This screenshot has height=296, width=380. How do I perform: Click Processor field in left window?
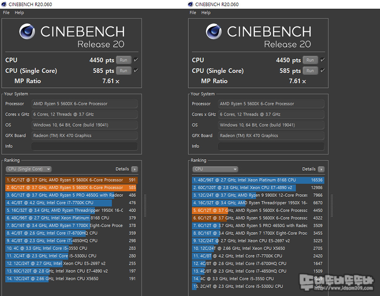tap(84, 104)
